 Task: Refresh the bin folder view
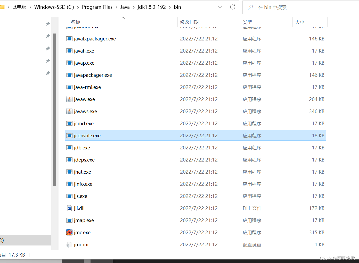coord(233,7)
